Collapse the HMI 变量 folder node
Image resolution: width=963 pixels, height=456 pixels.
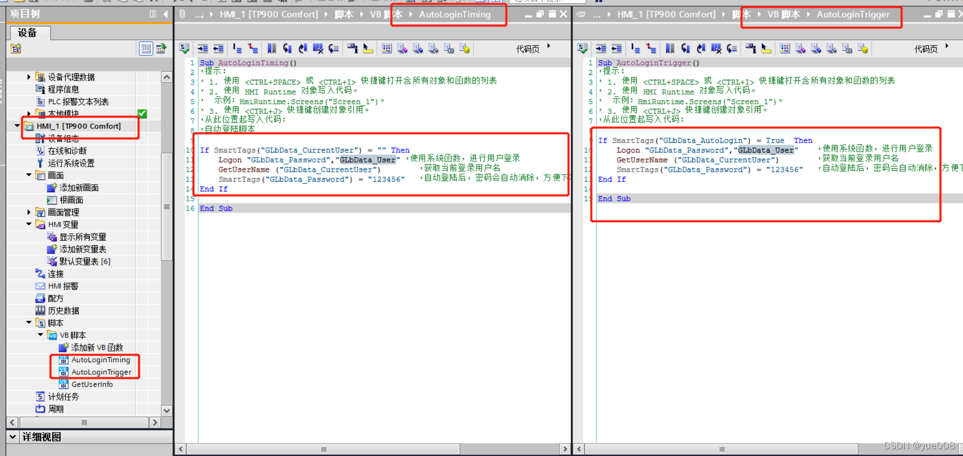(29, 224)
